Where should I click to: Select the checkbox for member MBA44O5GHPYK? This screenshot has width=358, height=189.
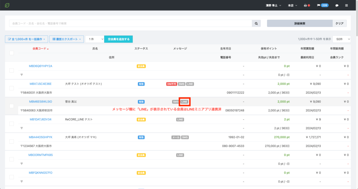pos(12,141)
